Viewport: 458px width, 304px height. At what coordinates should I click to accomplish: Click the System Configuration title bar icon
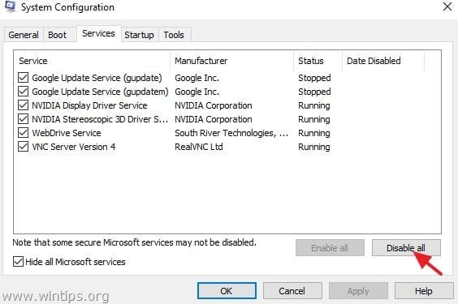point(10,6)
